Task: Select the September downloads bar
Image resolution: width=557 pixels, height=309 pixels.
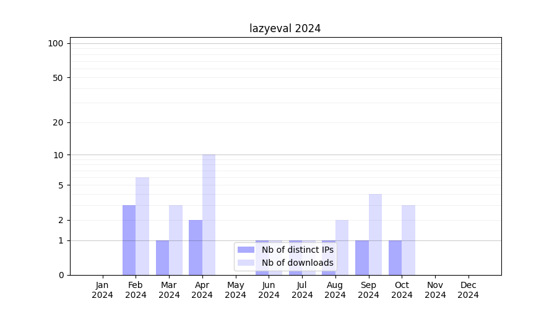Action: 375,234
